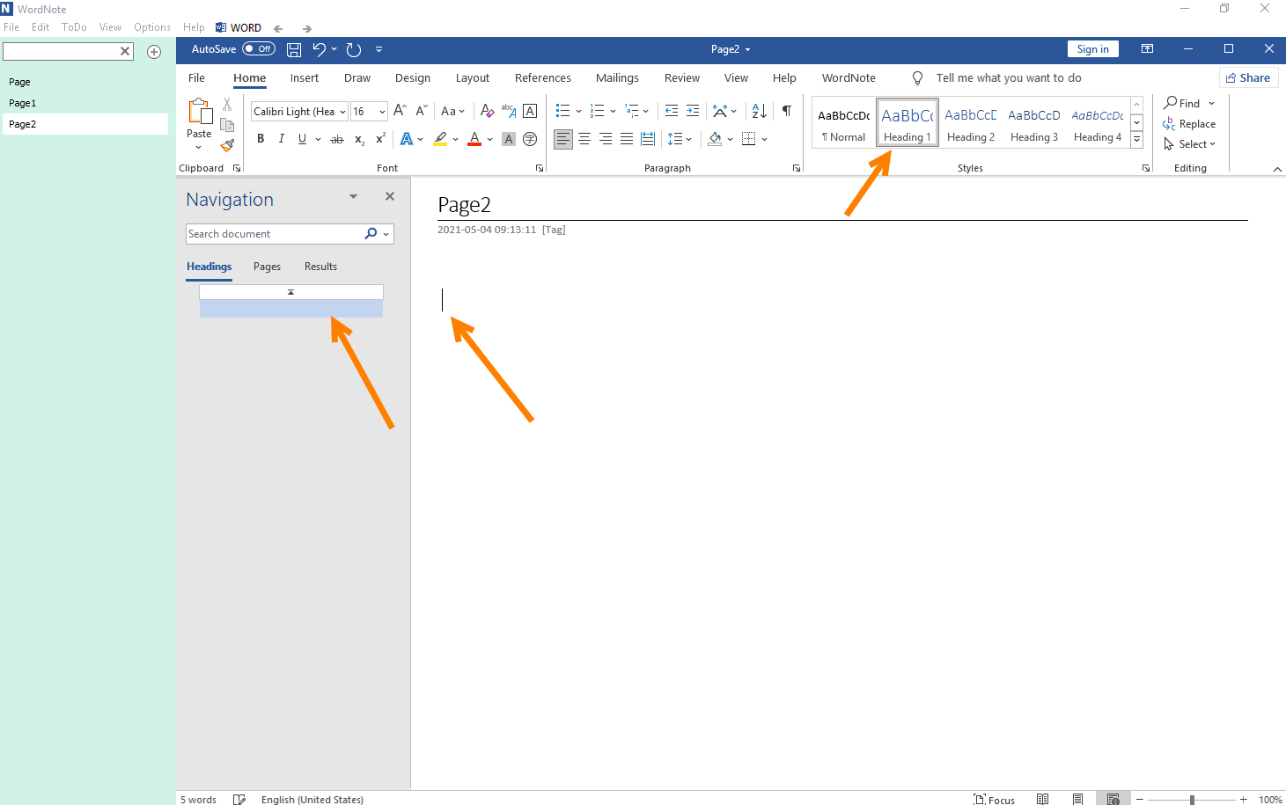This screenshot has width=1286, height=805.
Task: Expand the Styles gallery more arrow
Action: [x=1137, y=140]
